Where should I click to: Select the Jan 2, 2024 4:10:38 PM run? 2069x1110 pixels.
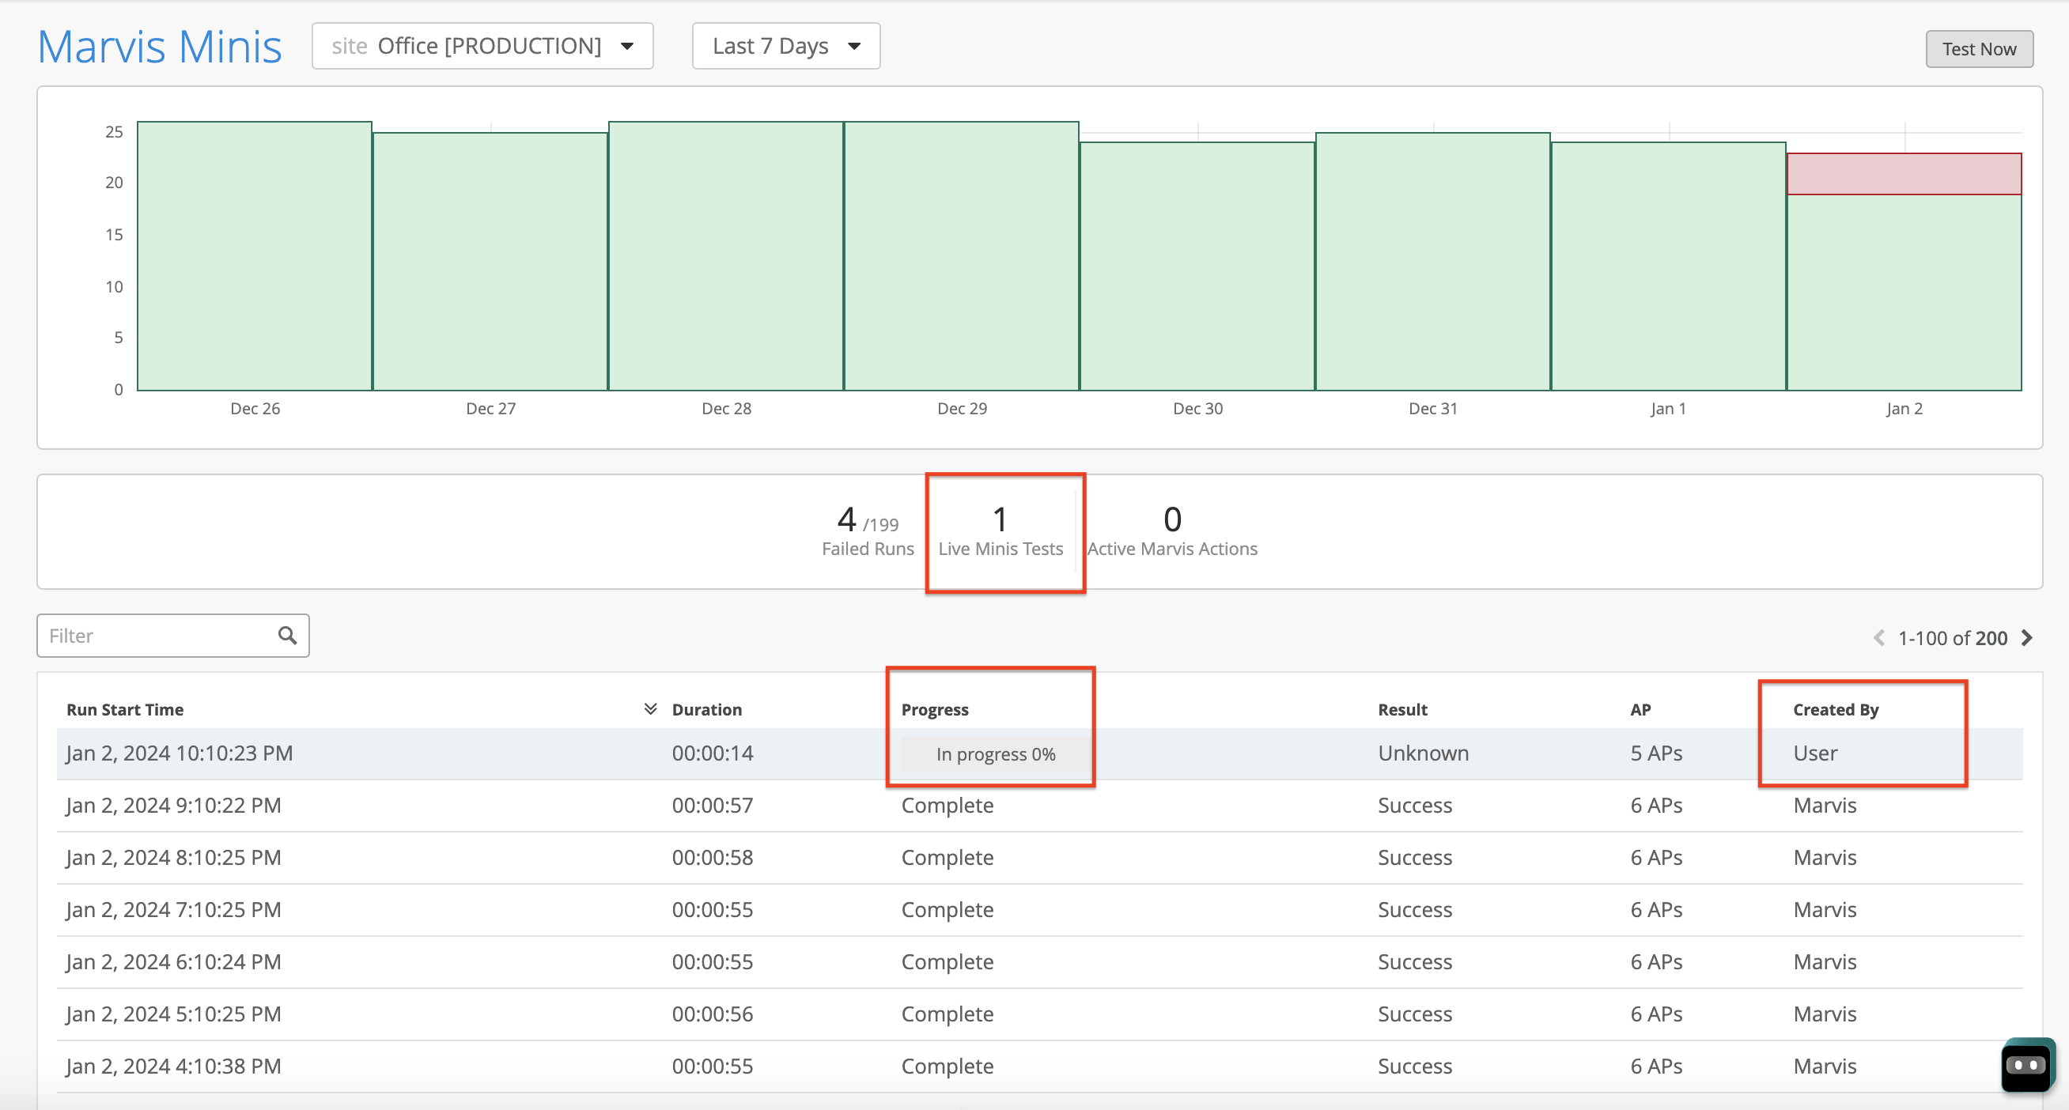click(1039, 1066)
